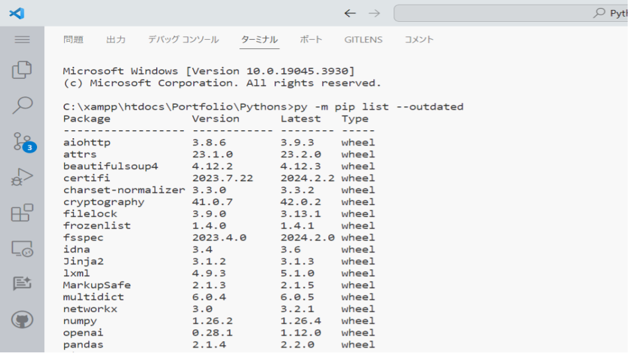Click certifi version '2023.7.22'
This screenshot has width=635, height=357.
click(222, 178)
